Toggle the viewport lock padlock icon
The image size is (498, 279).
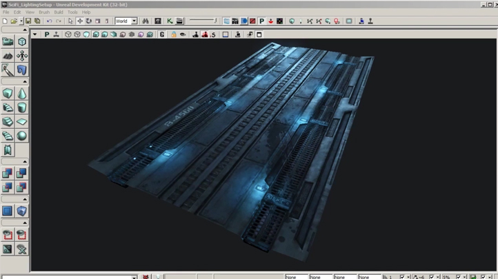point(174,34)
